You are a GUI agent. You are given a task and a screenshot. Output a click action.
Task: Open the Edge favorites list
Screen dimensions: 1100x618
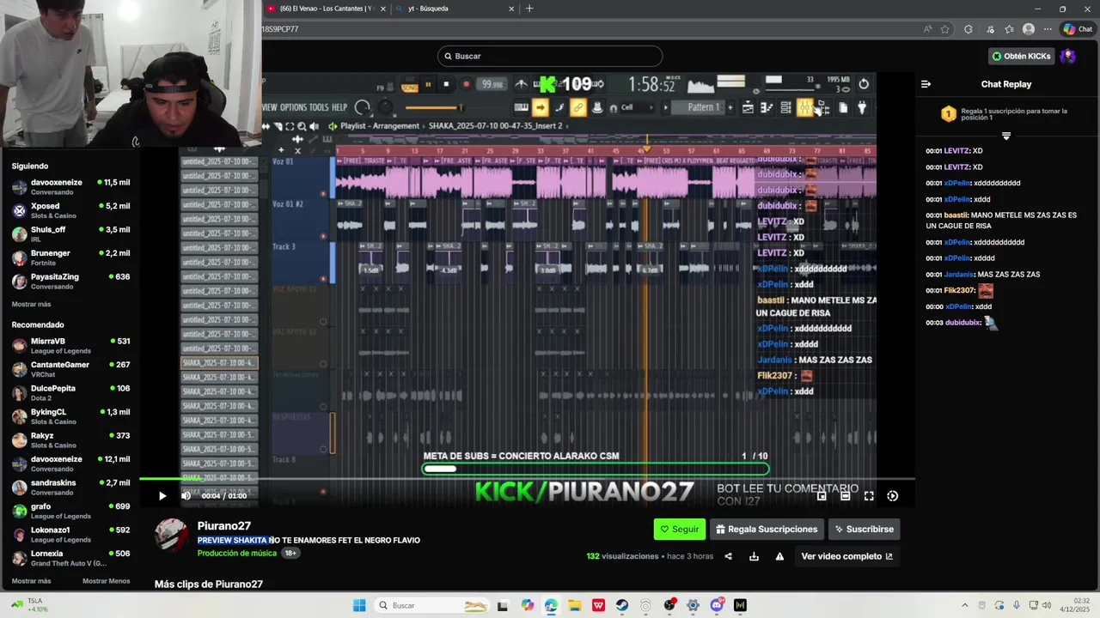(1009, 29)
